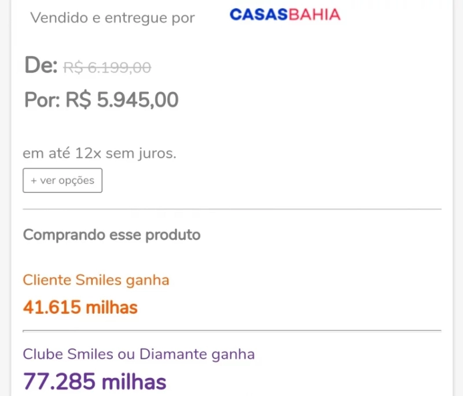
Task: Click the orange Smiles miles indicator
Action: click(x=80, y=307)
